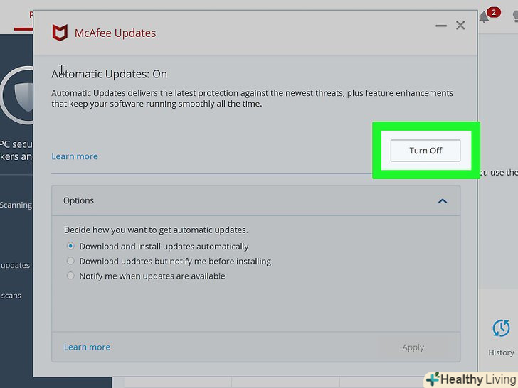This screenshot has height=388, width=518.
Task: Select Notify me when updates are available
Action: tap(70, 276)
